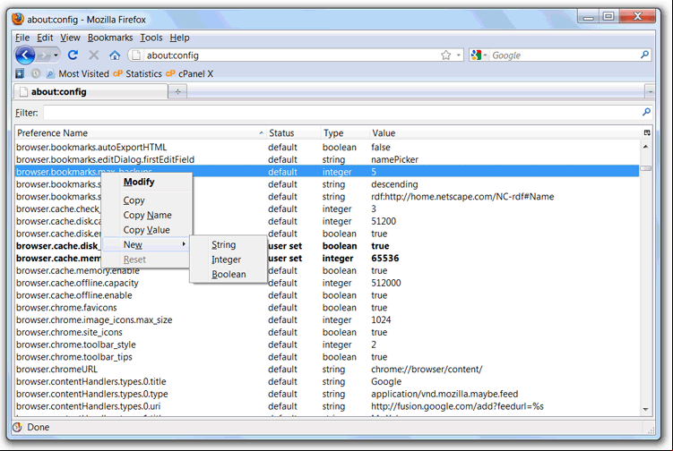Screen dimensions: 673x451
Task: Reload the current page
Action: 73,55
